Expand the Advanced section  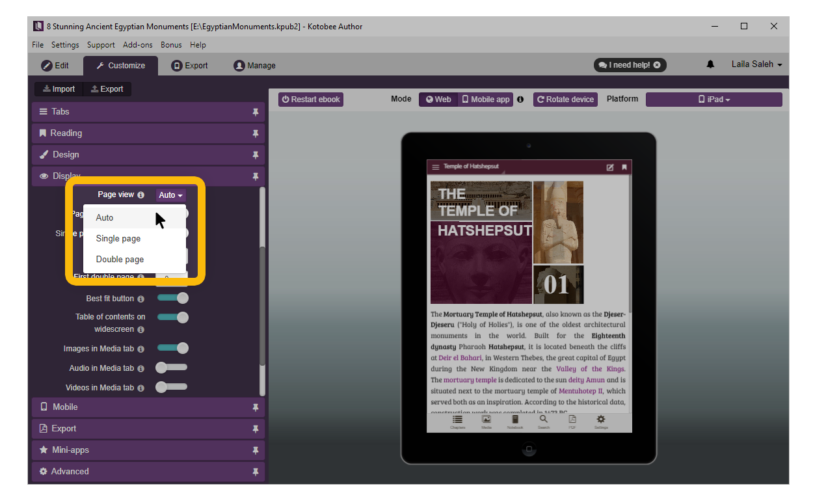pyautogui.click(x=148, y=472)
